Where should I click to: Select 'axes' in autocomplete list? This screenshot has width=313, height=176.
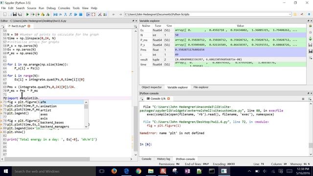(62, 114)
